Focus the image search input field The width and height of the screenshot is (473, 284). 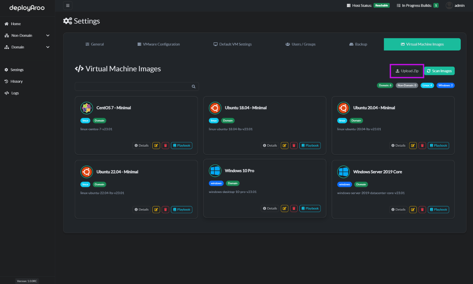[137, 87]
